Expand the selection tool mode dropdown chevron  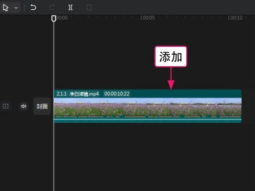click(16, 8)
